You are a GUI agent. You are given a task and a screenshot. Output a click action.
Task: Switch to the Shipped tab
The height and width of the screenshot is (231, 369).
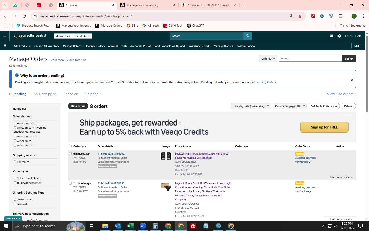tap(92, 94)
